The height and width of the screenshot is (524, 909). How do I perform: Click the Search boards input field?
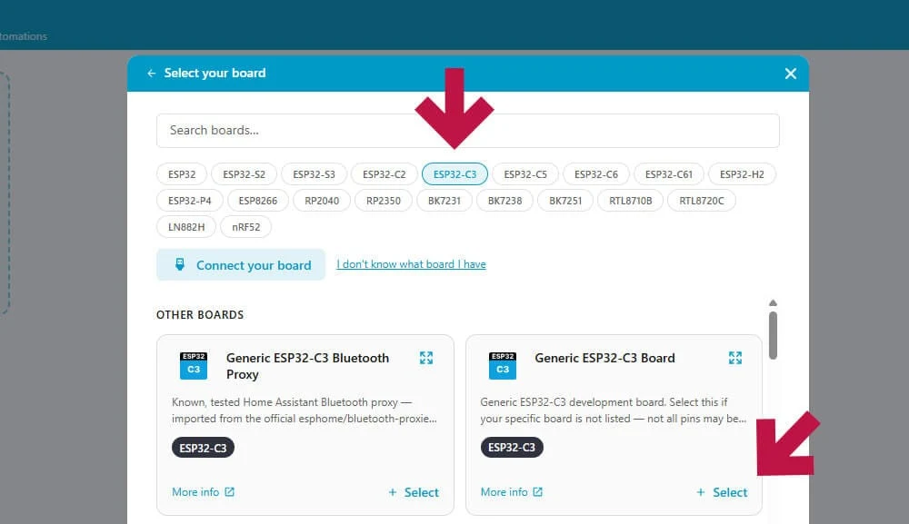tap(468, 130)
